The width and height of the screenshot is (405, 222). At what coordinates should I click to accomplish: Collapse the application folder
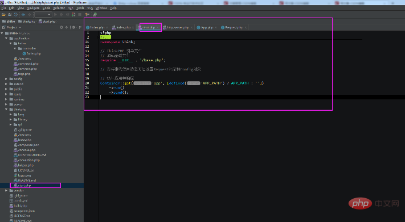pyautogui.click(x=6, y=39)
